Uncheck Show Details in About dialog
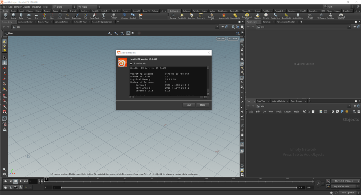Image resolution: width=361 pixels, height=195 pixels. 131,64
